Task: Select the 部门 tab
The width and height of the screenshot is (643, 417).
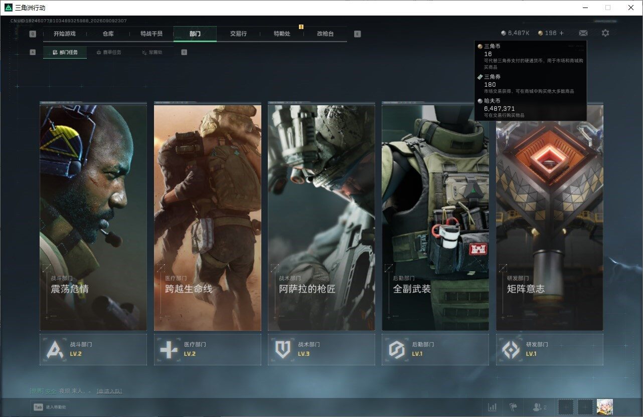Action: (195, 34)
